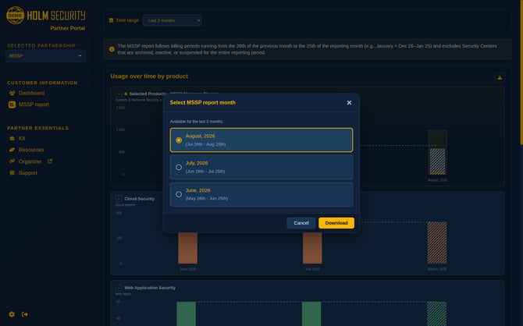Click the August 2026 hatched Selected Products bar
The height and width of the screenshot is (326, 523).
tap(437, 161)
